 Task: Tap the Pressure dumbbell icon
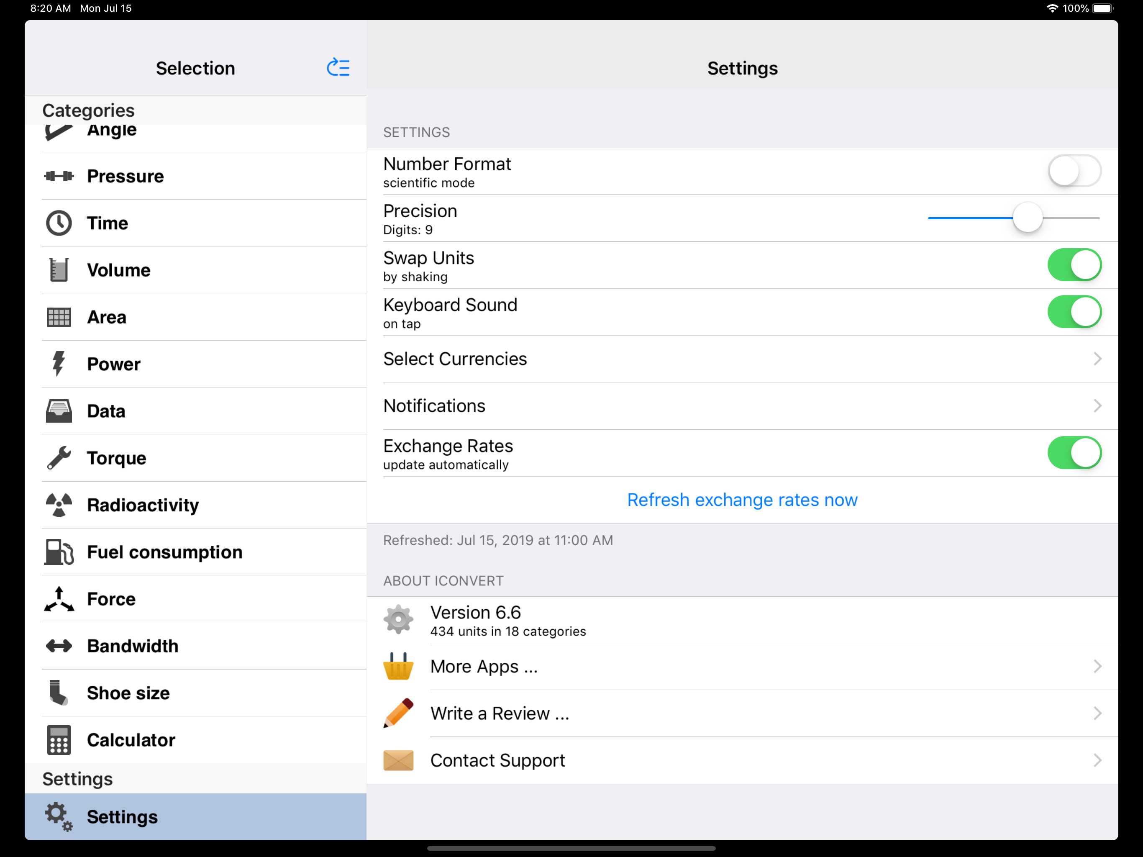coord(59,176)
